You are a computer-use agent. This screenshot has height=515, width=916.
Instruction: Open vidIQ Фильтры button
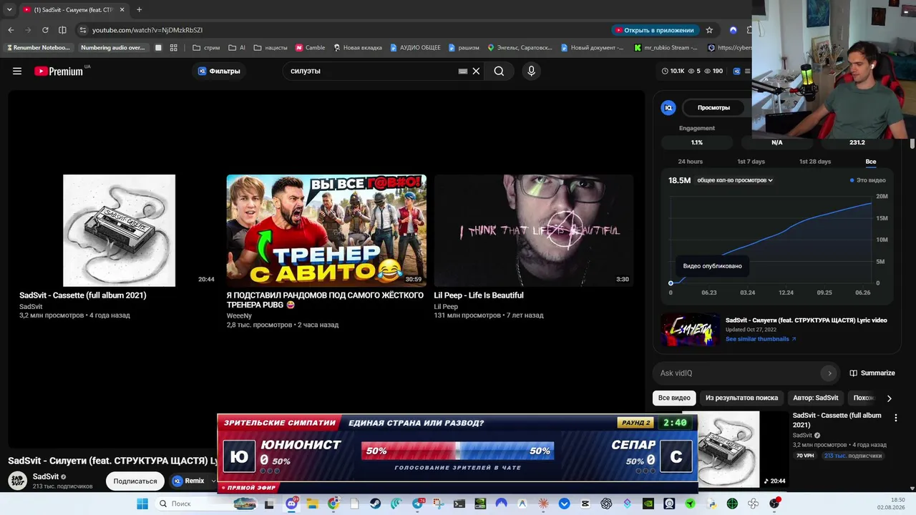219,71
